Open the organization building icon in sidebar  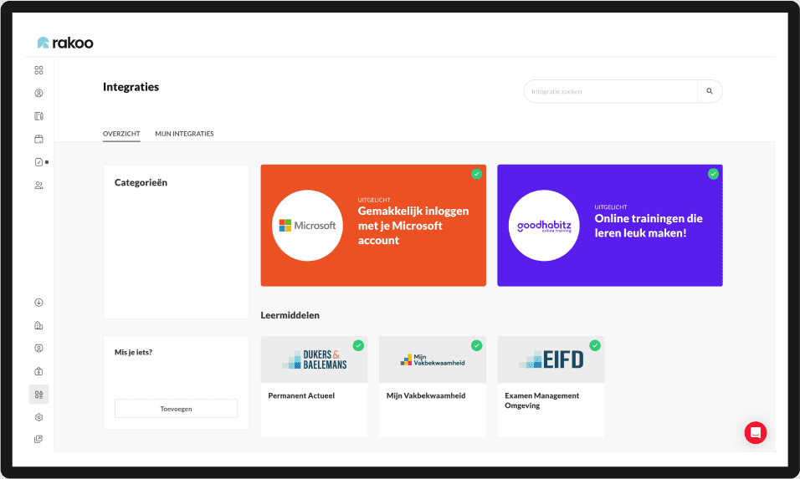click(x=38, y=326)
